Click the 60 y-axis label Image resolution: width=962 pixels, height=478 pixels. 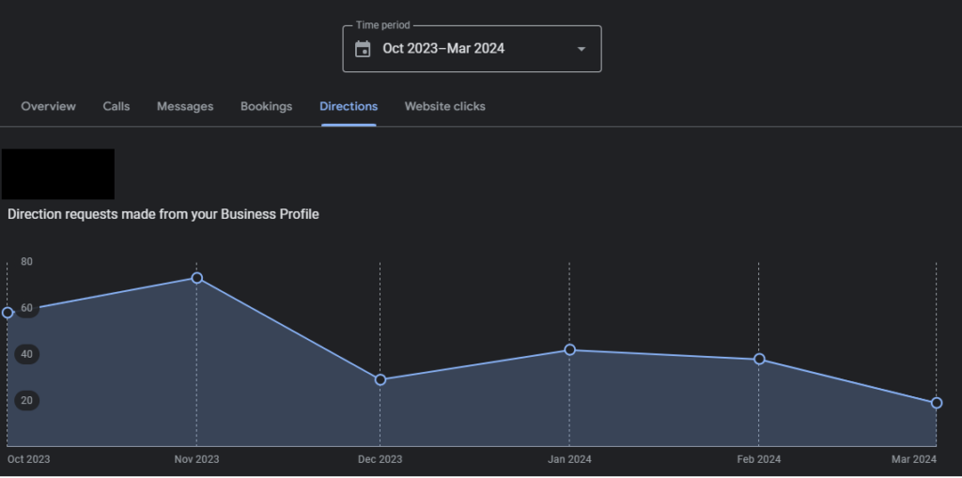(26, 308)
